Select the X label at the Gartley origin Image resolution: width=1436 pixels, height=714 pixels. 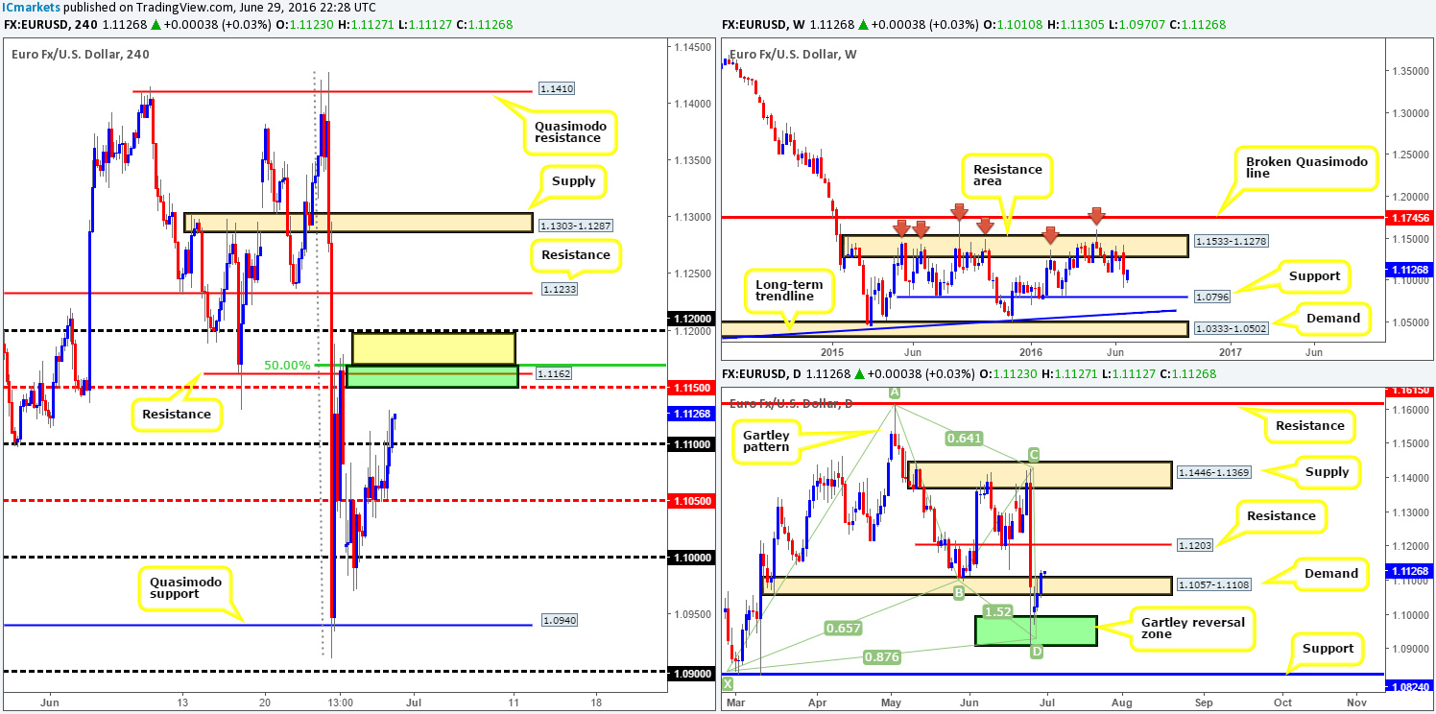(x=728, y=682)
